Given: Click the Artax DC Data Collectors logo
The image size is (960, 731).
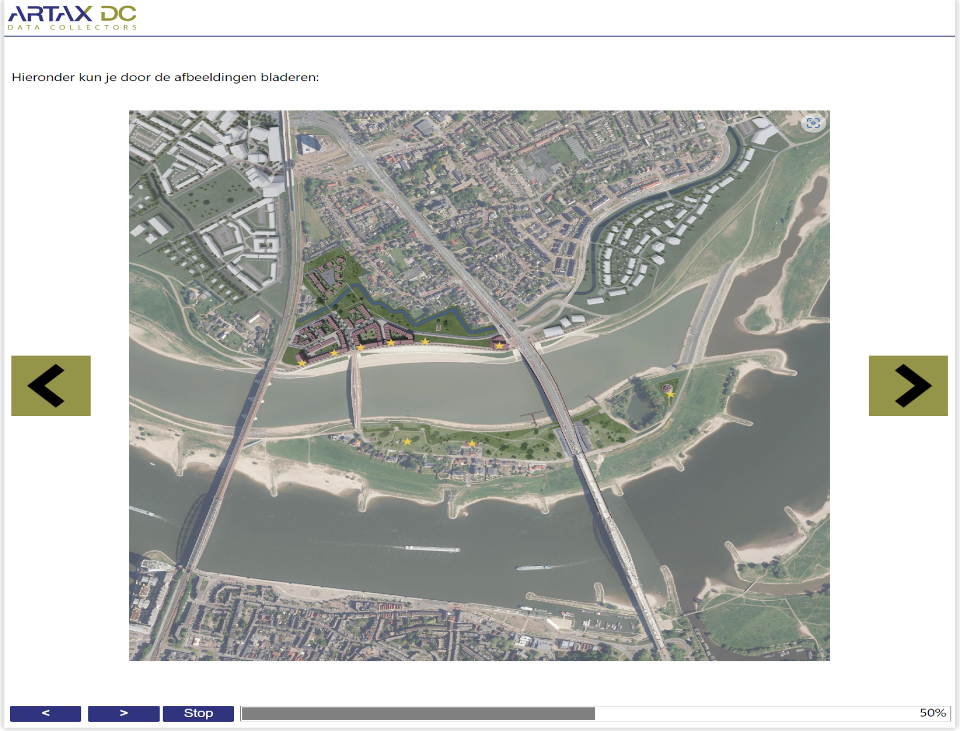Looking at the screenshot, I should click(x=72, y=18).
